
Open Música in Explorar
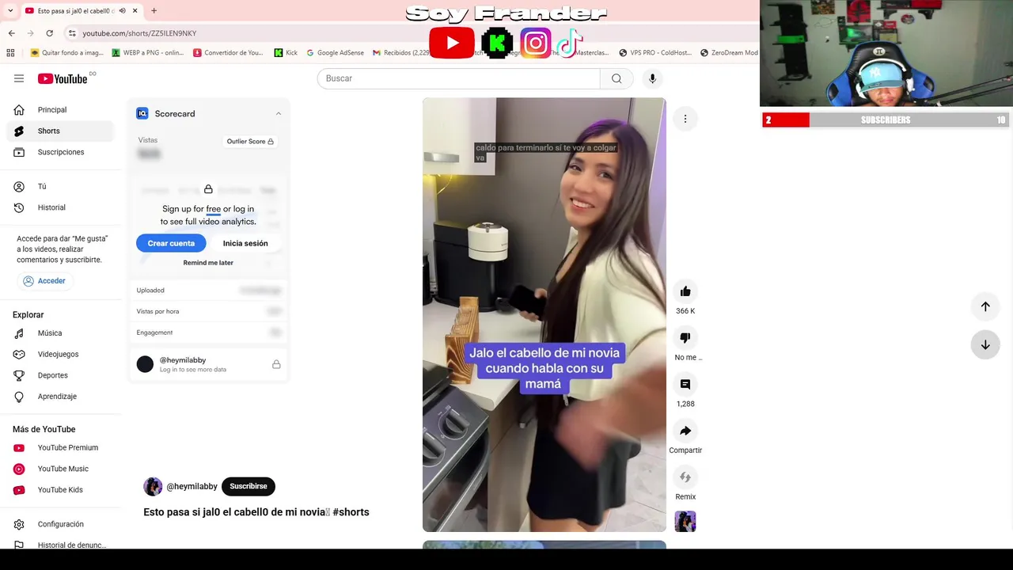62,333
